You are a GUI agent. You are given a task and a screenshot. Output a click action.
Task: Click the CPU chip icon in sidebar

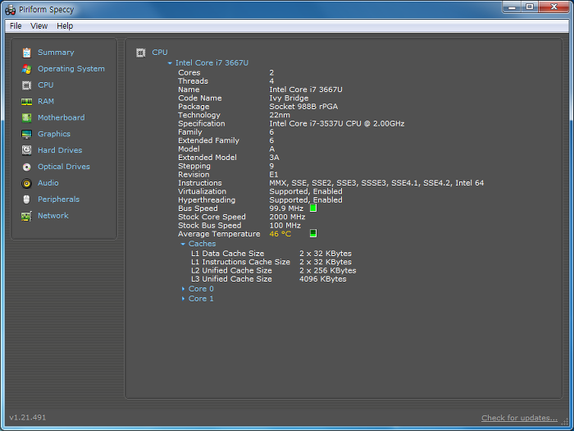(x=26, y=85)
